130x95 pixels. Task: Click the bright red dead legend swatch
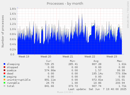coord(4,73)
